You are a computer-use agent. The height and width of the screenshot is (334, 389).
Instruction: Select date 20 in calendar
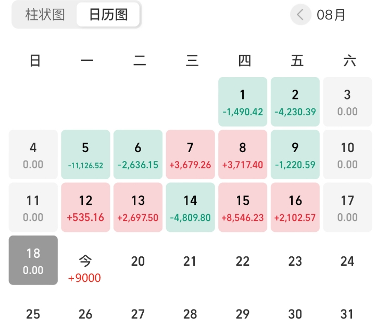(x=138, y=261)
